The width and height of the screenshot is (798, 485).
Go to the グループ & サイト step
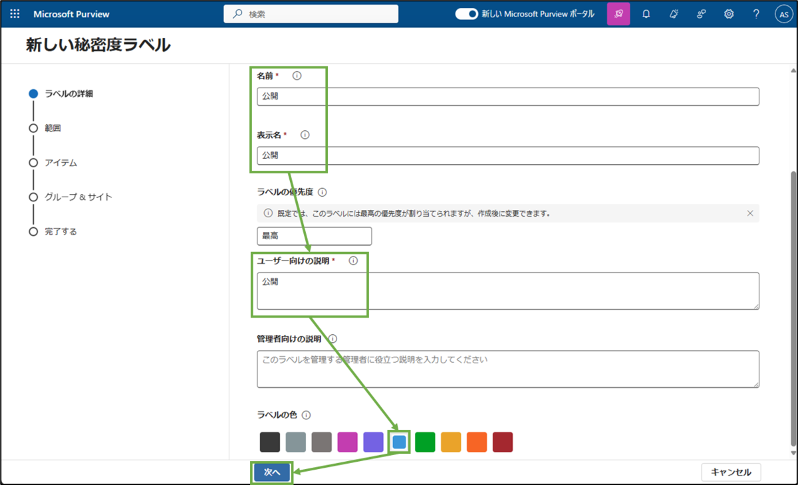[70, 197]
